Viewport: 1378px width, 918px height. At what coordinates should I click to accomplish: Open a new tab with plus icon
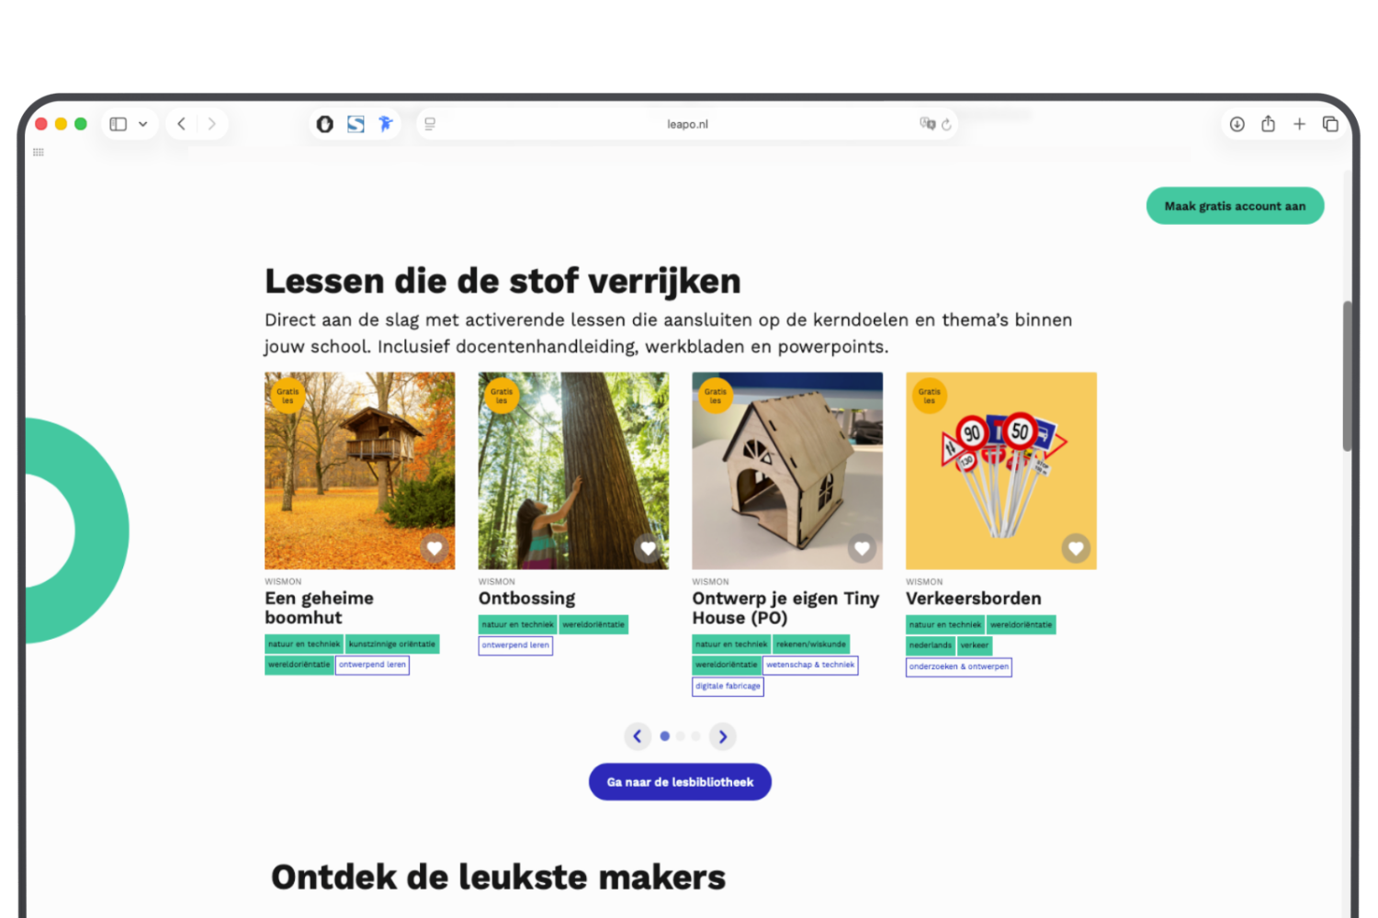point(1299,124)
